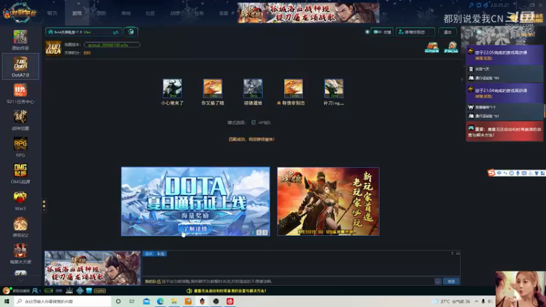Open the scroll quest icon next to shop icon

451,47
